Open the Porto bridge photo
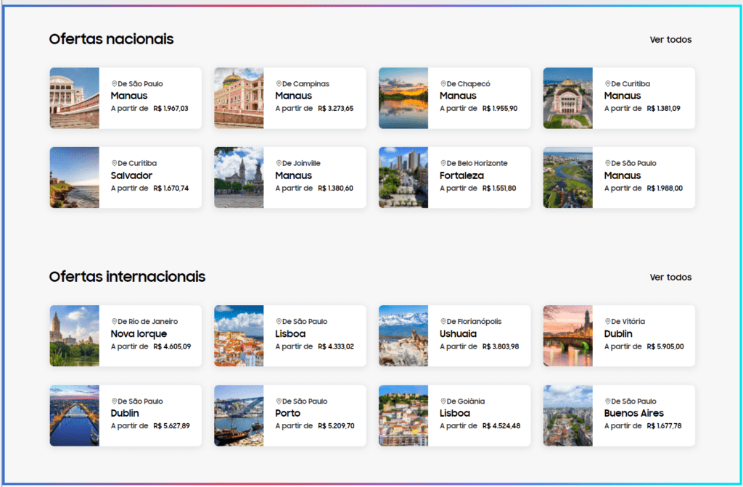Viewport: 743px width, 487px height. pyautogui.click(x=239, y=415)
